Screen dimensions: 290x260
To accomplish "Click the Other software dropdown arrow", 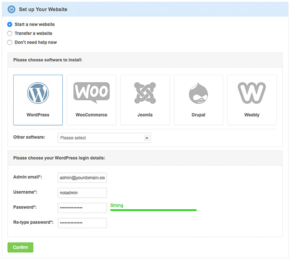I will click(x=147, y=138).
